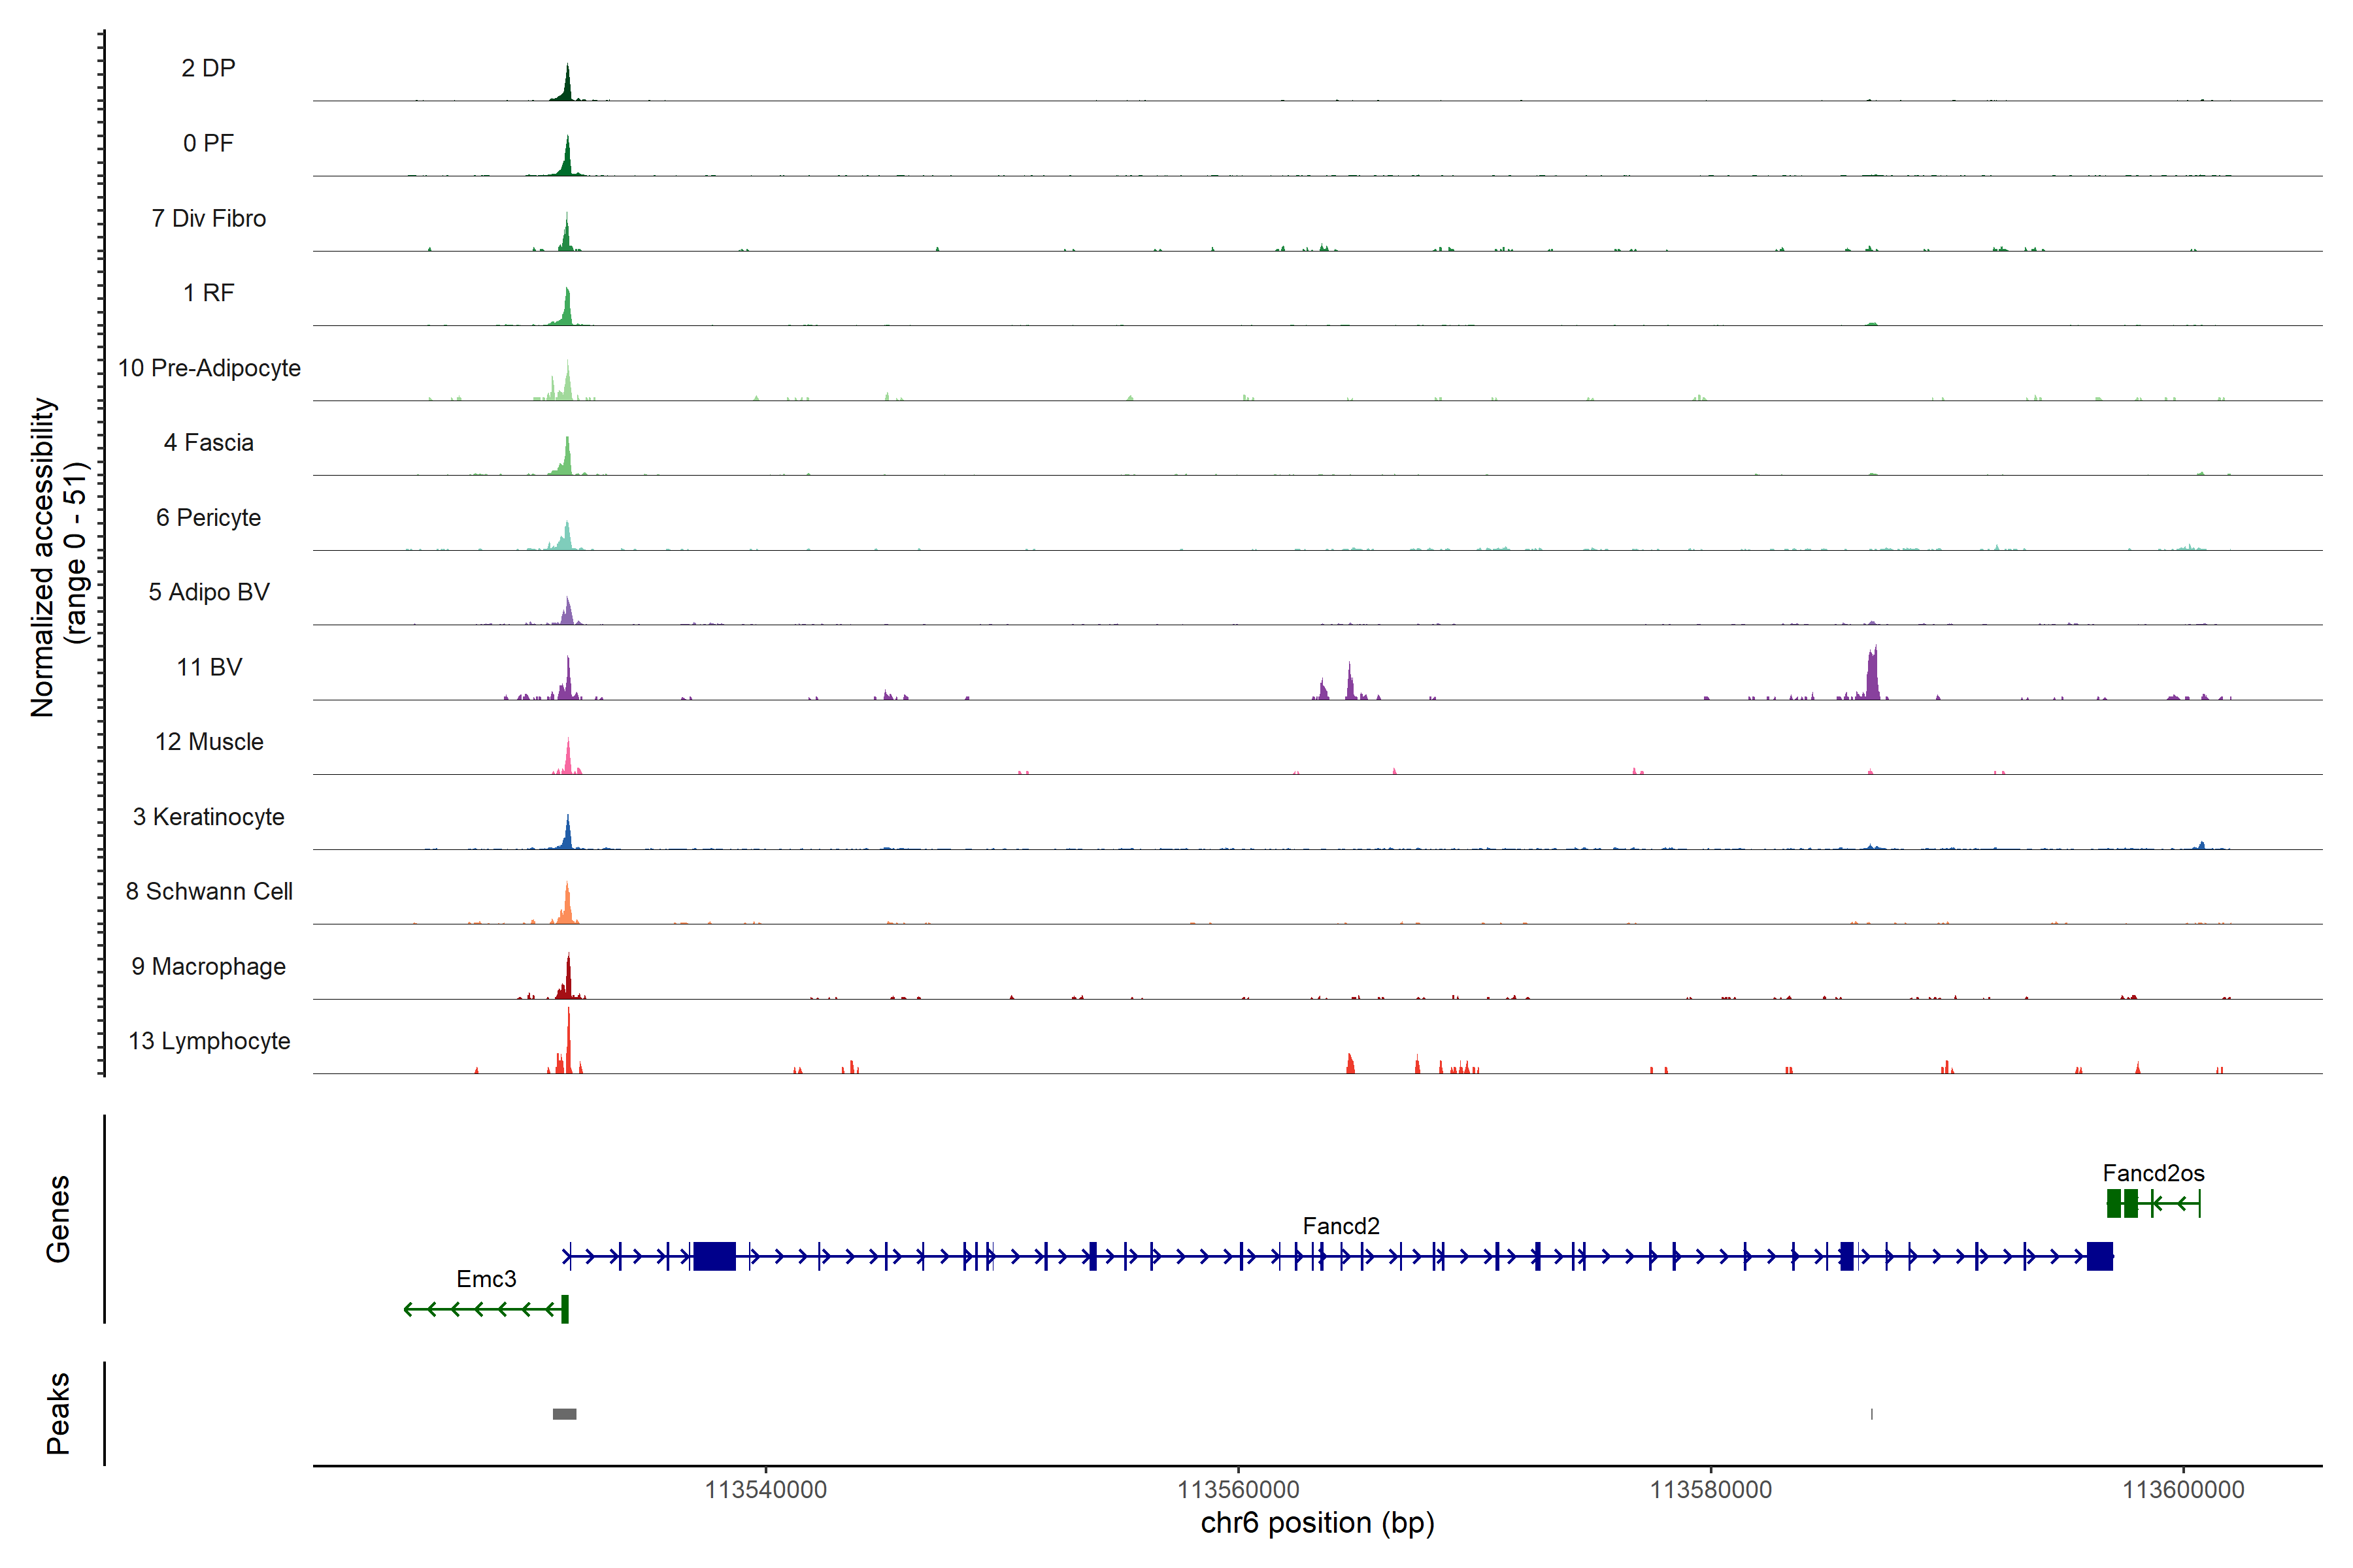2353x1568 pixels.
Task: Click the 10 Pre-Adipocyte track label
Action: pos(209,368)
